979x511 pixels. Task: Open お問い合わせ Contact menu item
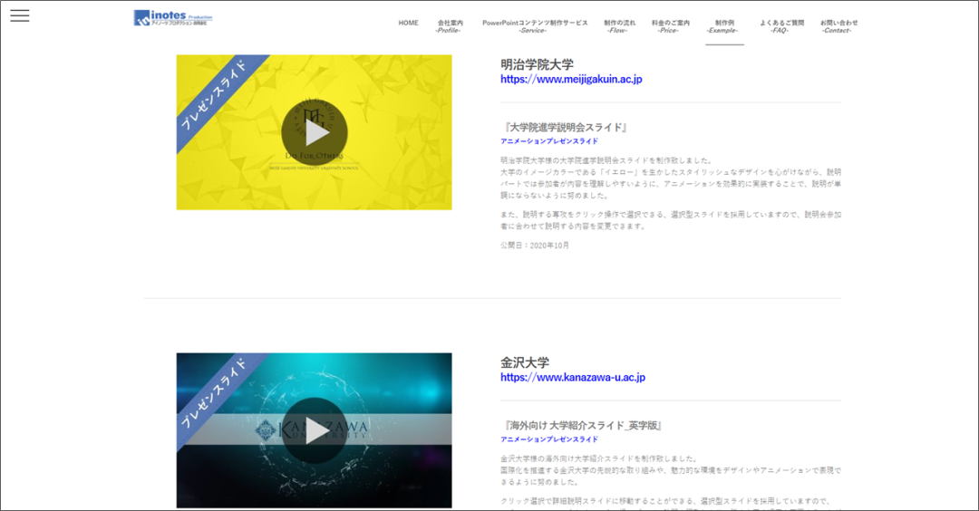coord(838,26)
